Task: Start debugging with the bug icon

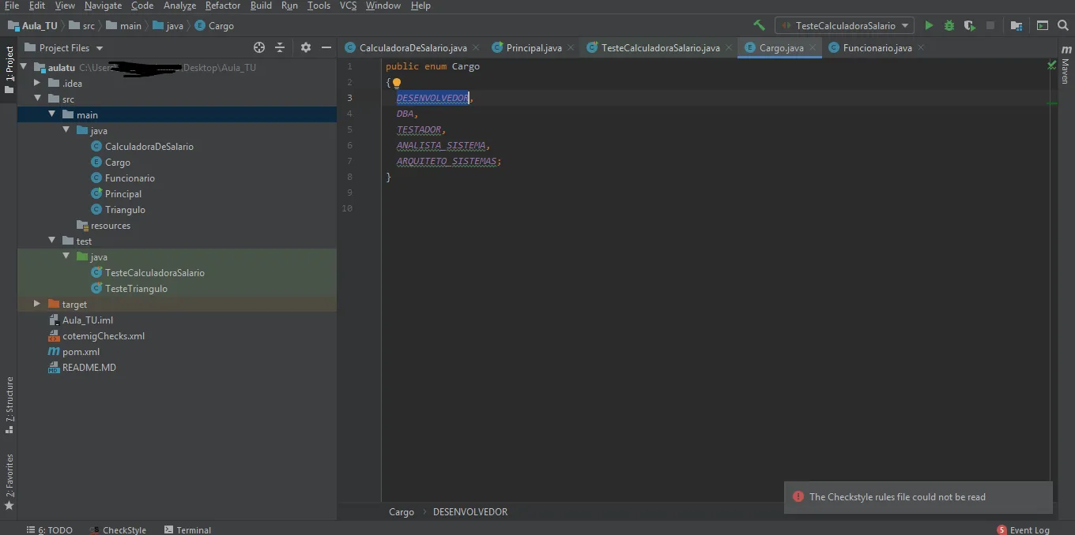Action: (949, 26)
